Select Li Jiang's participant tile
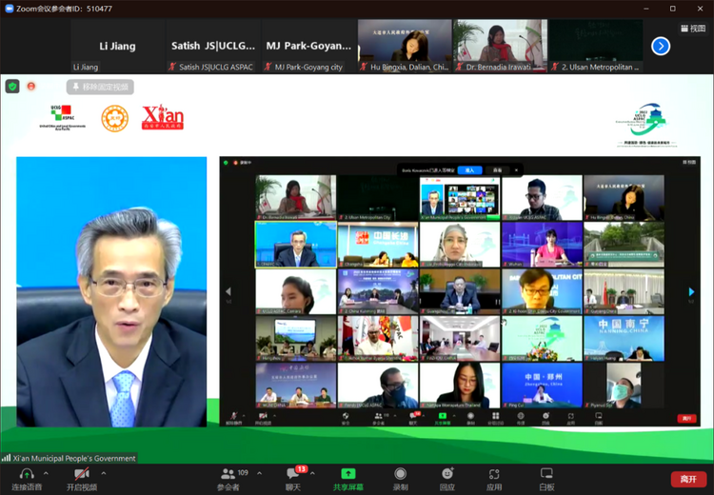714x495 pixels. point(117,47)
